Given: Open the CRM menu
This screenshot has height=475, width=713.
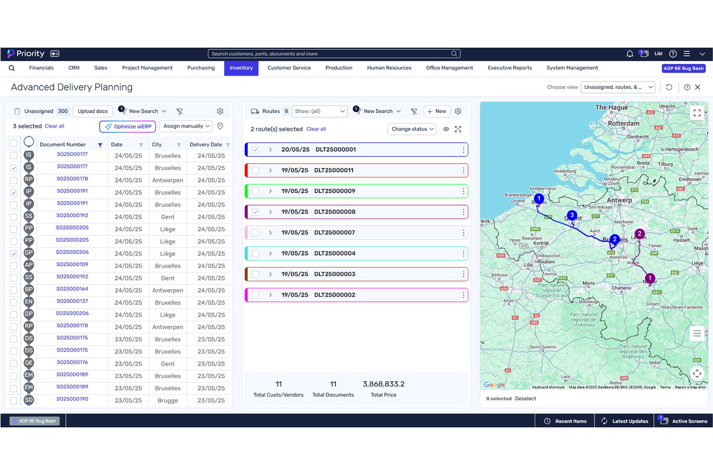Looking at the screenshot, I should click(74, 68).
